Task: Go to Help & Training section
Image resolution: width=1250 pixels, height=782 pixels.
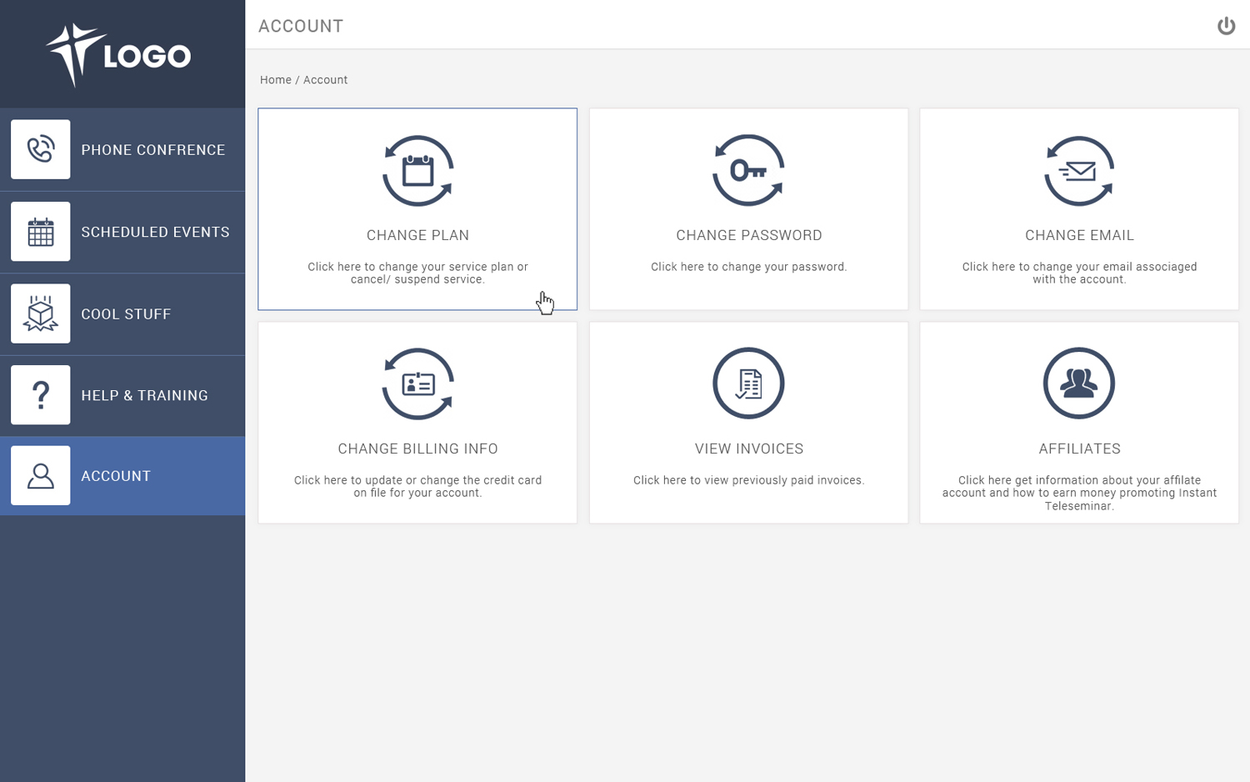Action: coord(144,396)
